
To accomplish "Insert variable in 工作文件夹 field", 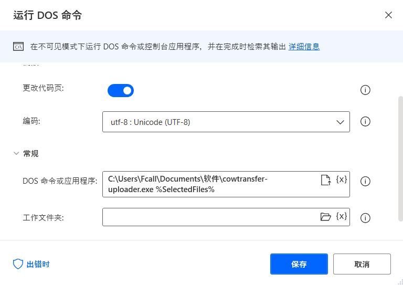I will (x=342, y=216).
